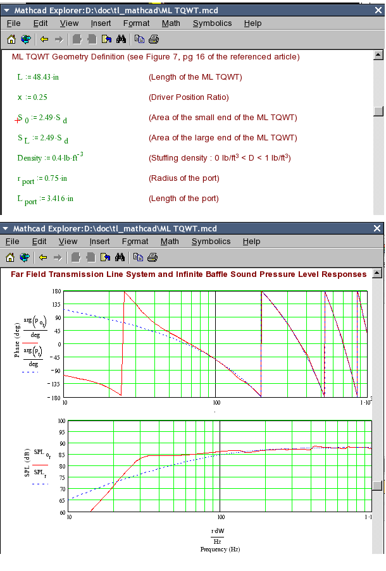Click the 'Phase (deg)' axis label

pos(16,340)
